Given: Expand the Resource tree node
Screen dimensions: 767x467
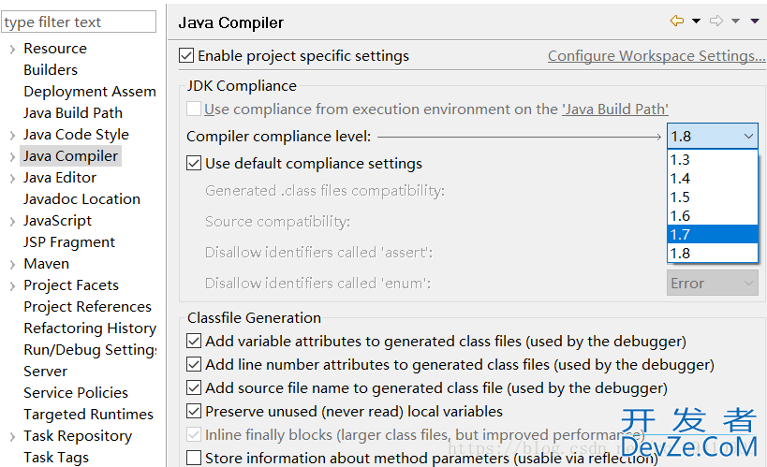Looking at the screenshot, I should coord(13,49).
